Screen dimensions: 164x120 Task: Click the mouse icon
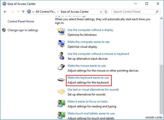(61, 67)
